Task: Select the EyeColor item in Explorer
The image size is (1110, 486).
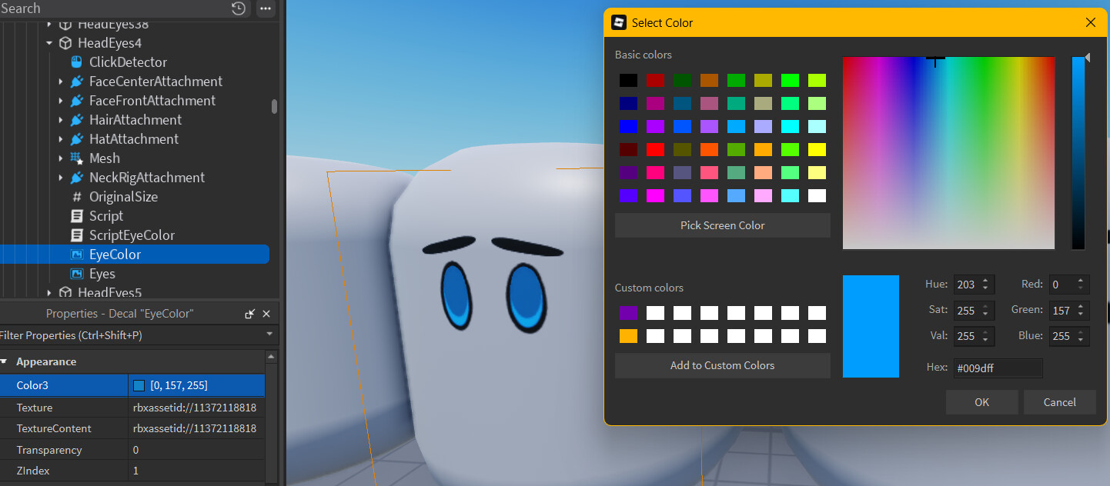Action: [115, 255]
